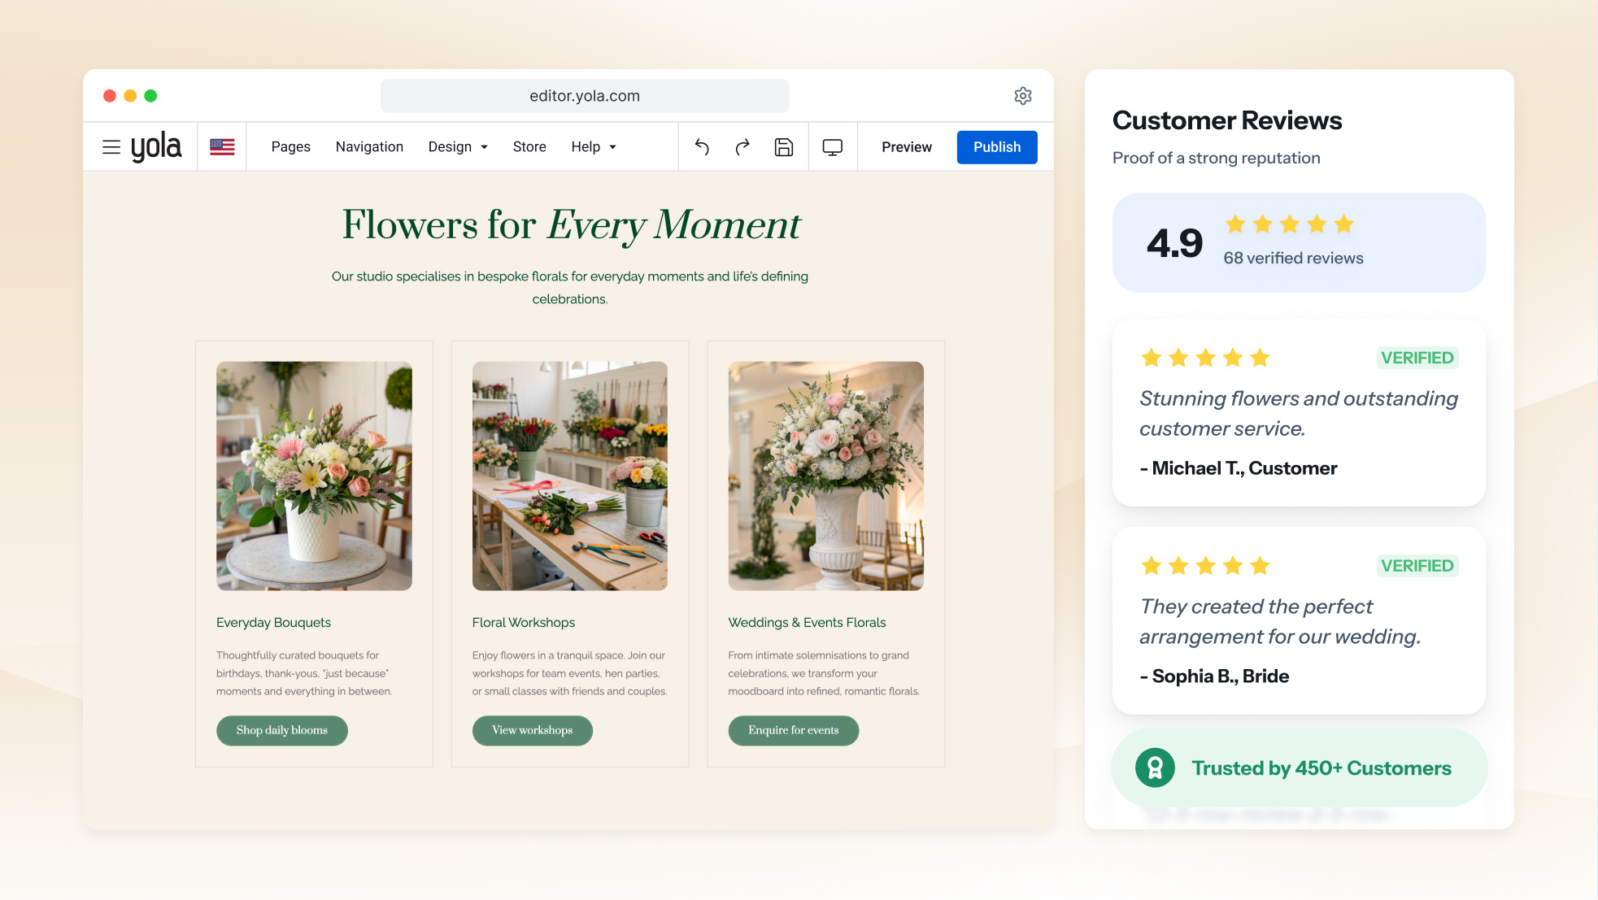This screenshot has height=900, width=1598.
Task: Click the Shop daily blooms button
Action: (x=282, y=730)
